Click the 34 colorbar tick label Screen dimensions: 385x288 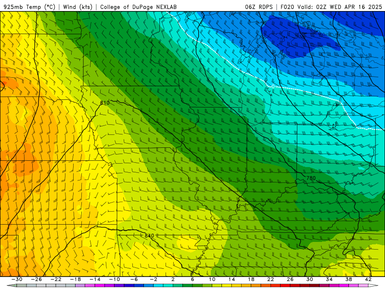pos(329,279)
